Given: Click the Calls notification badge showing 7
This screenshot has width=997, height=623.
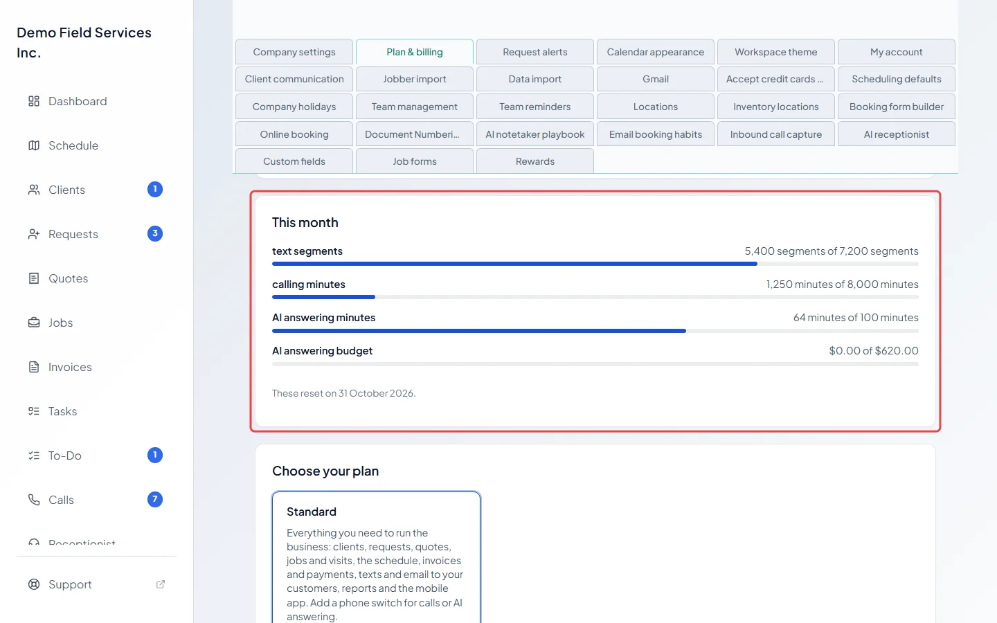Looking at the screenshot, I should coord(155,499).
